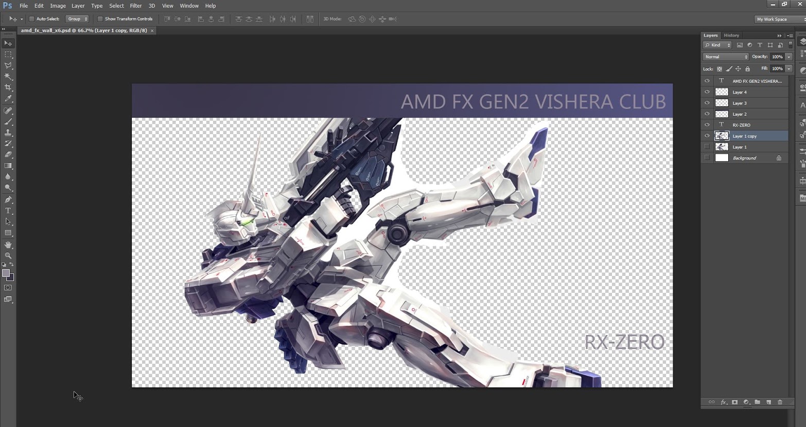This screenshot has width=806, height=427.
Task: Hide the AMD FX GEN2 VISHERA text layer
Action: (707, 81)
